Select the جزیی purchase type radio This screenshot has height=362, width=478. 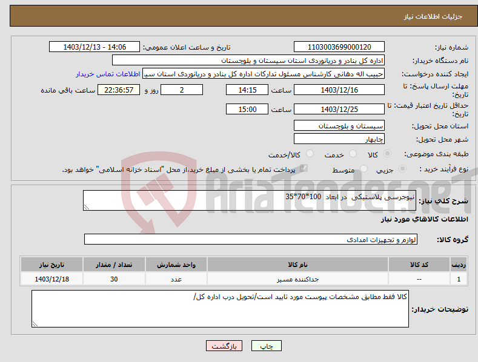click(x=402, y=168)
